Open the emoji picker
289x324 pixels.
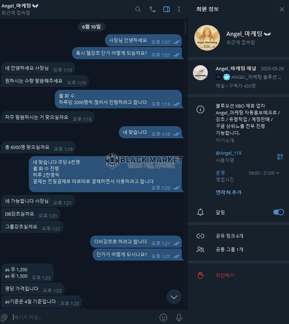pyautogui.click(x=163, y=317)
